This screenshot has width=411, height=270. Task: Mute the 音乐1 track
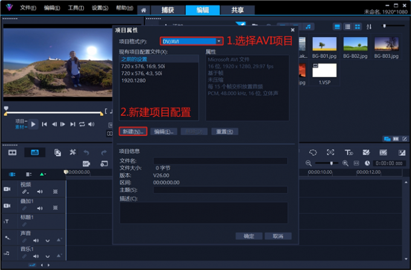(x=36, y=257)
